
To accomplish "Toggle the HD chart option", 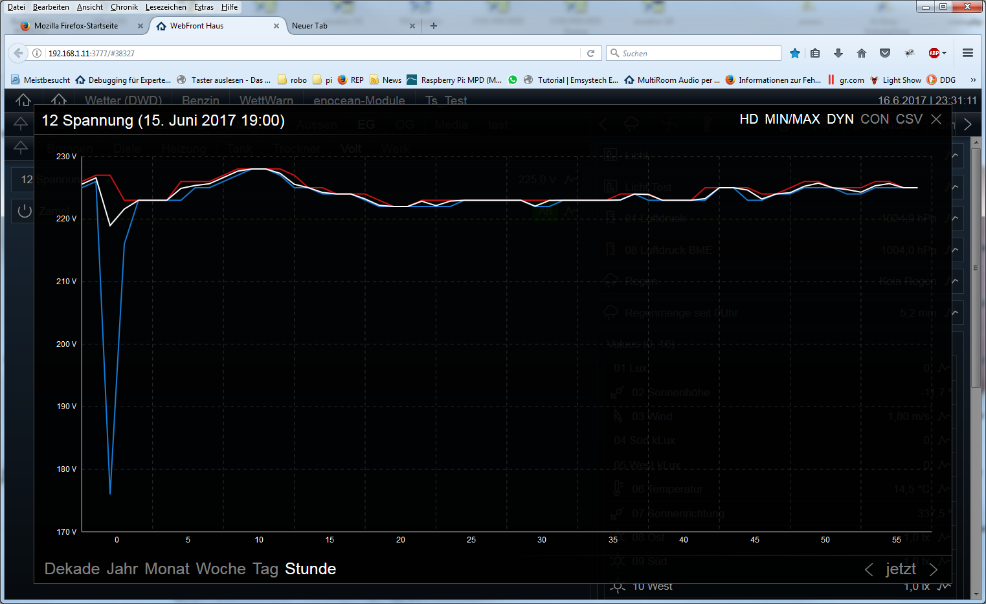I will pos(748,119).
